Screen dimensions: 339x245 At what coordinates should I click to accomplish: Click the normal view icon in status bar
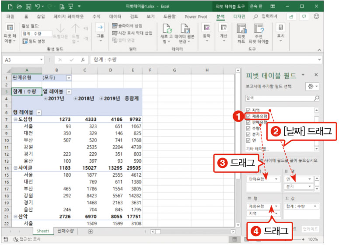(x=234, y=239)
